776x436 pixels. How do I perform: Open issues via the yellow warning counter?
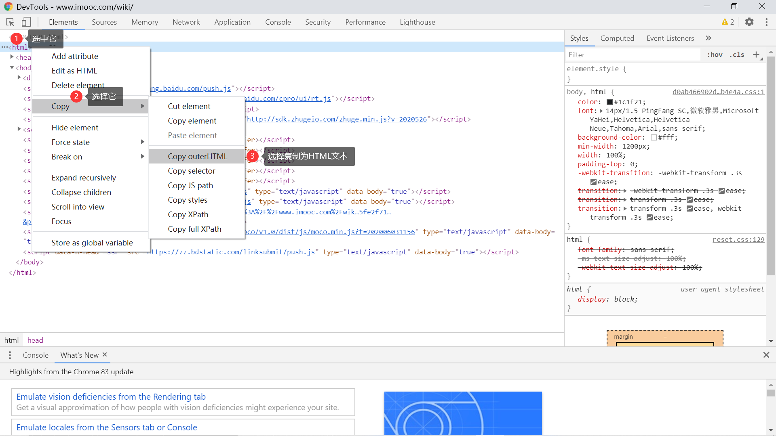click(727, 22)
